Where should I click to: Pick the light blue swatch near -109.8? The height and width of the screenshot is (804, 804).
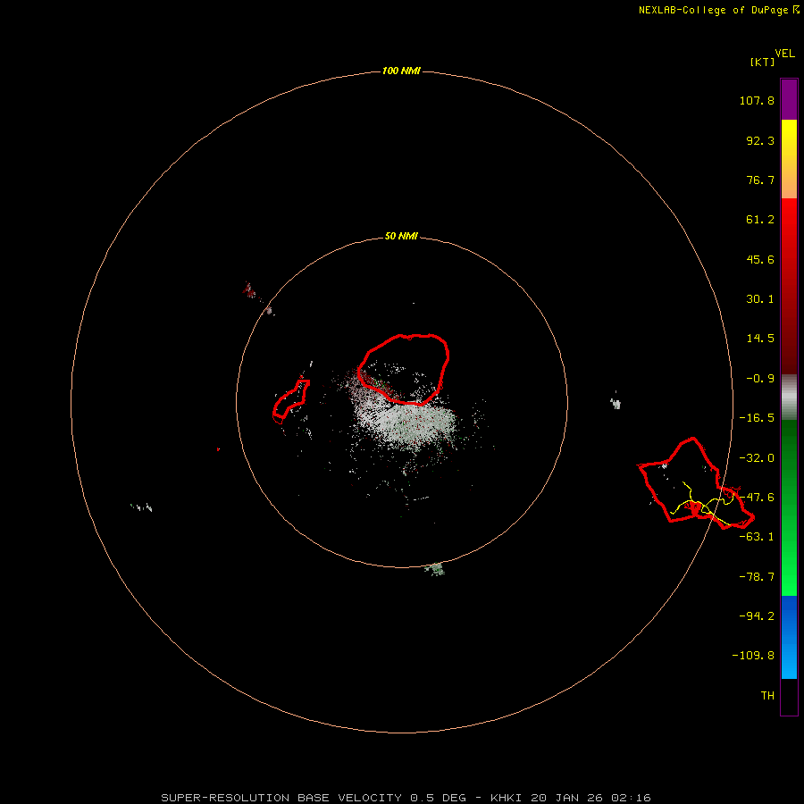789,661
